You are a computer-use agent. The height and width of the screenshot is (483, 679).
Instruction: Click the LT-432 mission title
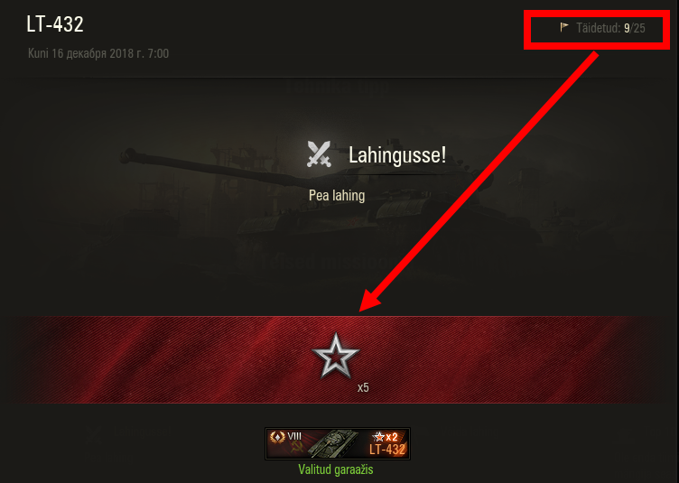(x=55, y=24)
